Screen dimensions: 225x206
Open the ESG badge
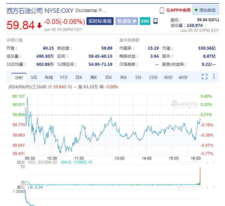pos(145,21)
